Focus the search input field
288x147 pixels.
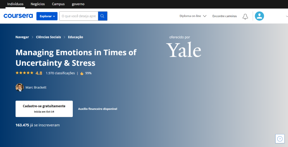point(79,16)
